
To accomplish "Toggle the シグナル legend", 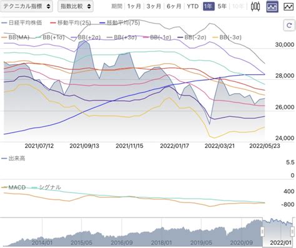I will (46, 187).
